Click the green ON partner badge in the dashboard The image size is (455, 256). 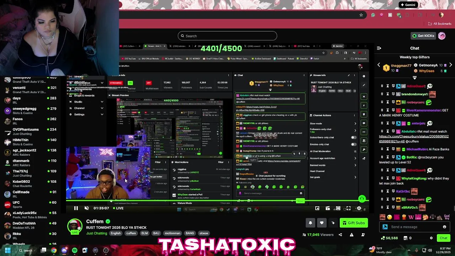130,83
